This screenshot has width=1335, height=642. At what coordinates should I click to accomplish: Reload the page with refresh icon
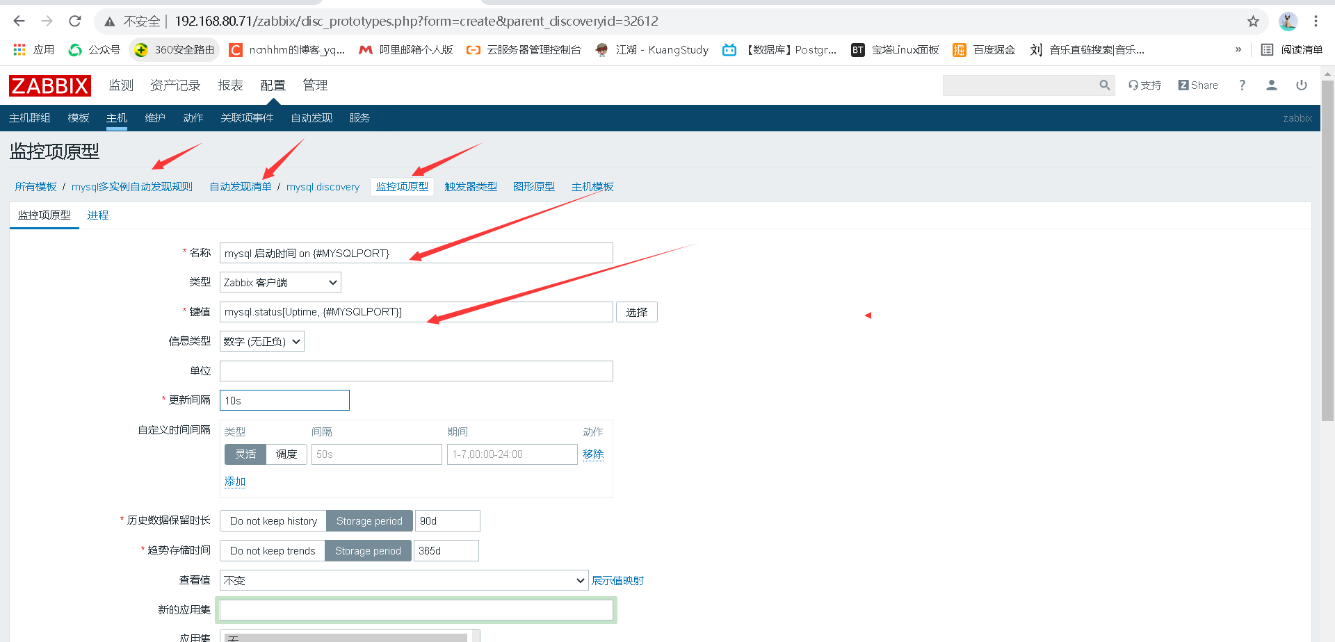click(74, 21)
